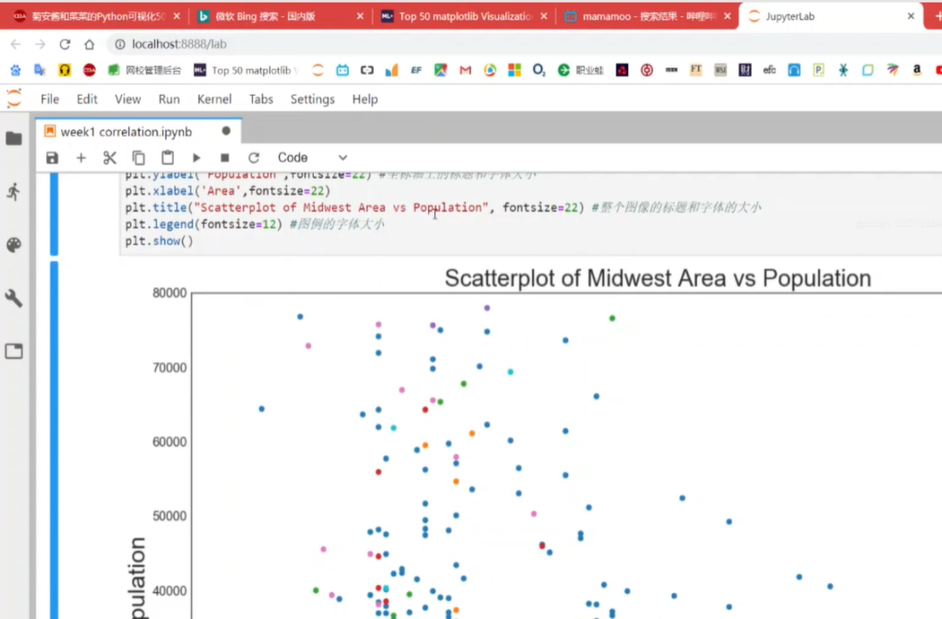The height and width of the screenshot is (619, 942).
Task: Click the JupyterLab logo beside File menu
Action: tap(14, 99)
